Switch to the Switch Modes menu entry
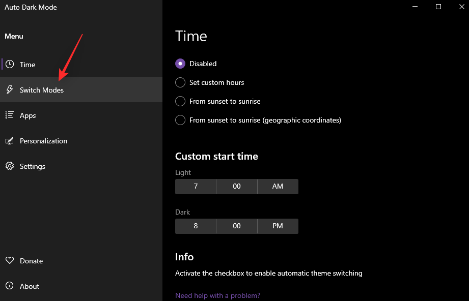 coord(41,89)
